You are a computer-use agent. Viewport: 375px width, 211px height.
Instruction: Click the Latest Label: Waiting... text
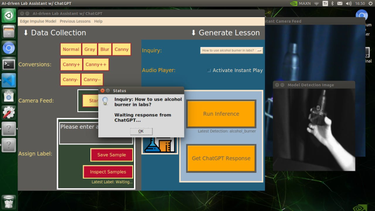pos(112,182)
